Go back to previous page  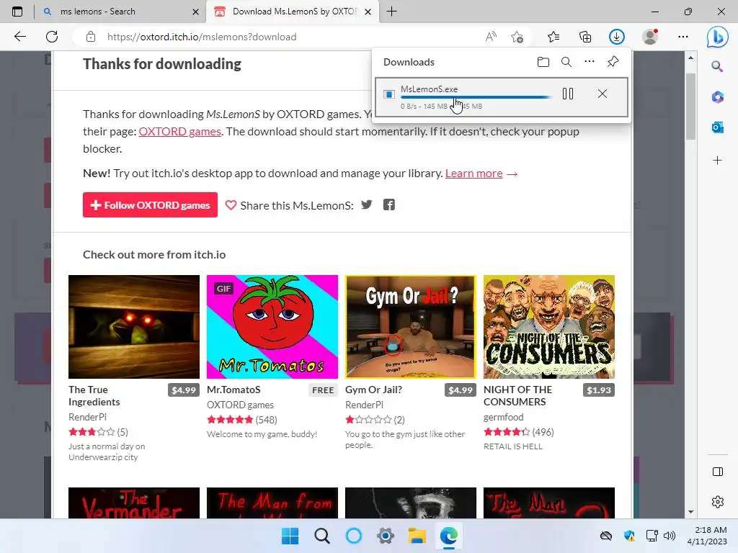coord(19,37)
